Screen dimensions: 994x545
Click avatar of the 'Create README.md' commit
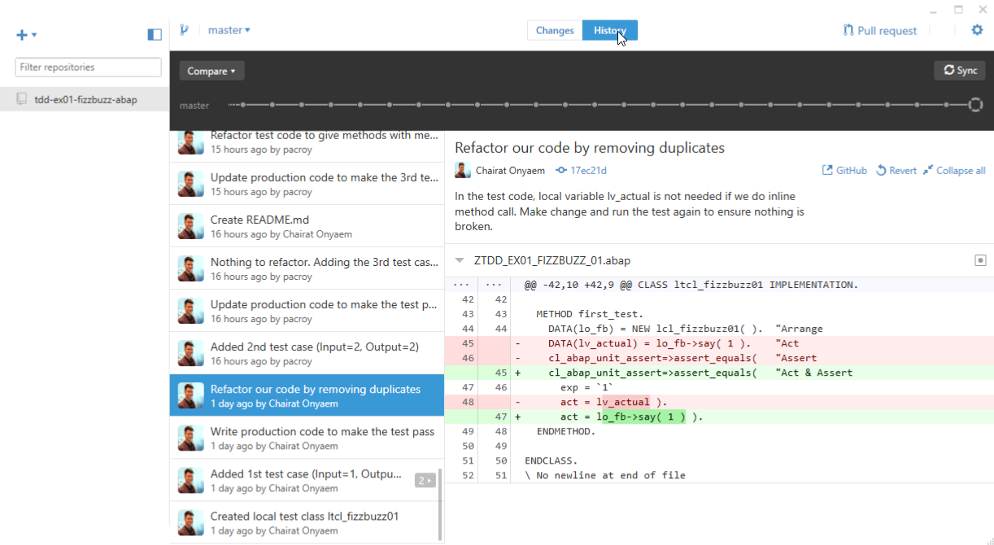(x=191, y=226)
